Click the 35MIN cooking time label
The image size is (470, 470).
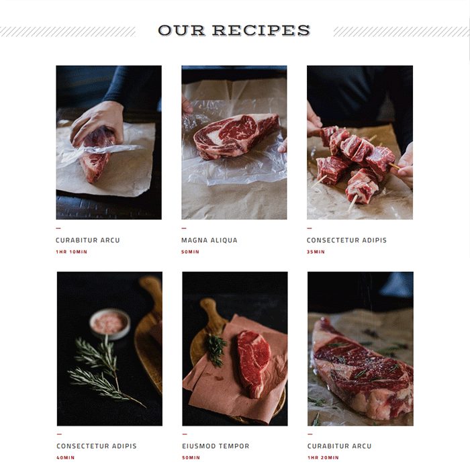316,252
